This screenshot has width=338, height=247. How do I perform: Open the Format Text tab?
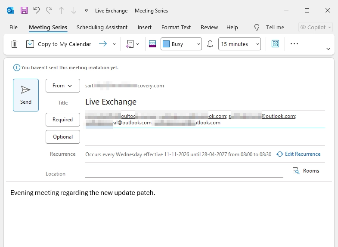coord(176,28)
